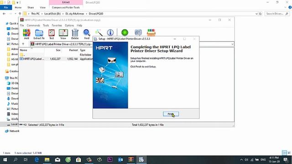Screen dimensions: 292x164
Task: Switch Explorer to large icons view
Action: click(289, 153)
